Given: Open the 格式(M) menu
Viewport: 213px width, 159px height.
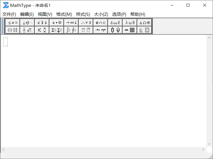Looking at the screenshot, I should (64, 14).
